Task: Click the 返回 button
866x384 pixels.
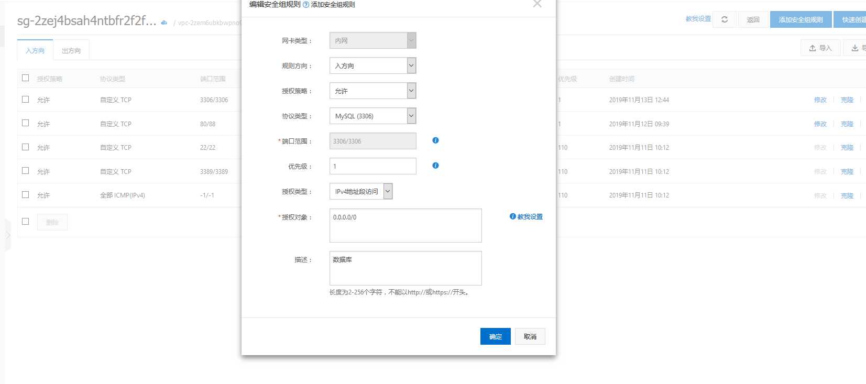Action: pos(753,19)
